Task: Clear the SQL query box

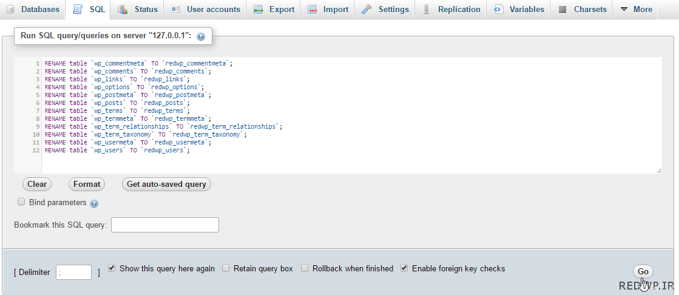Action: [x=37, y=184]
